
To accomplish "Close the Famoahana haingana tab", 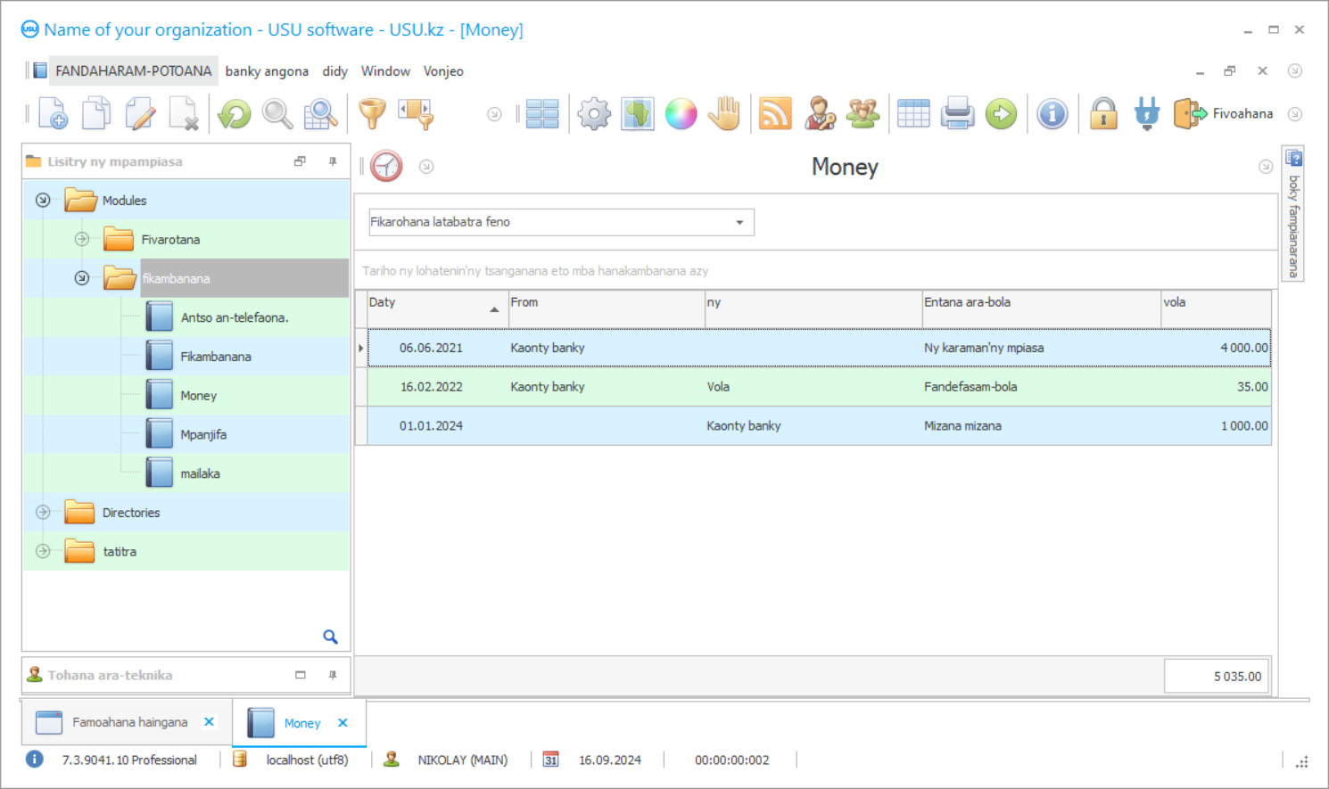I will tap(209, 722).
